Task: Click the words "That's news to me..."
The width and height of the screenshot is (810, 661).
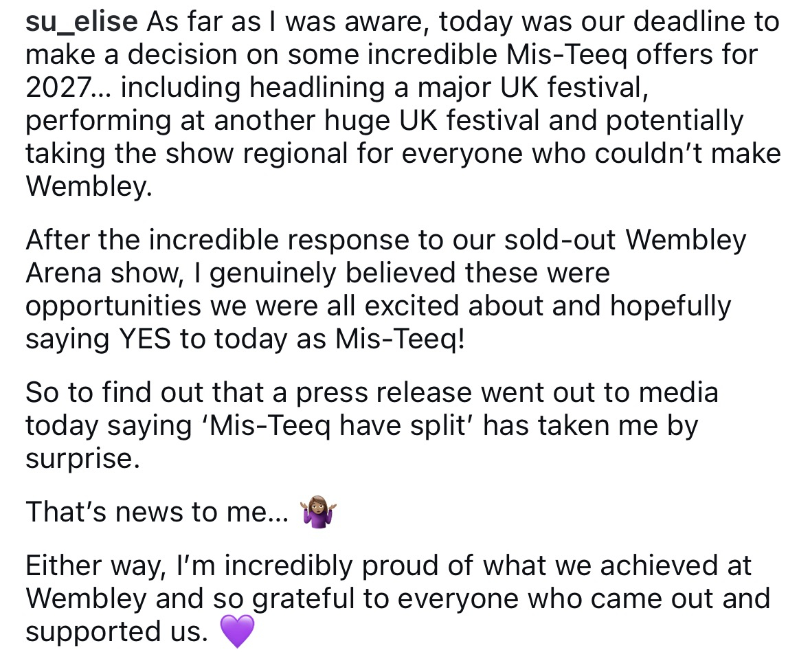Action: 157,512
